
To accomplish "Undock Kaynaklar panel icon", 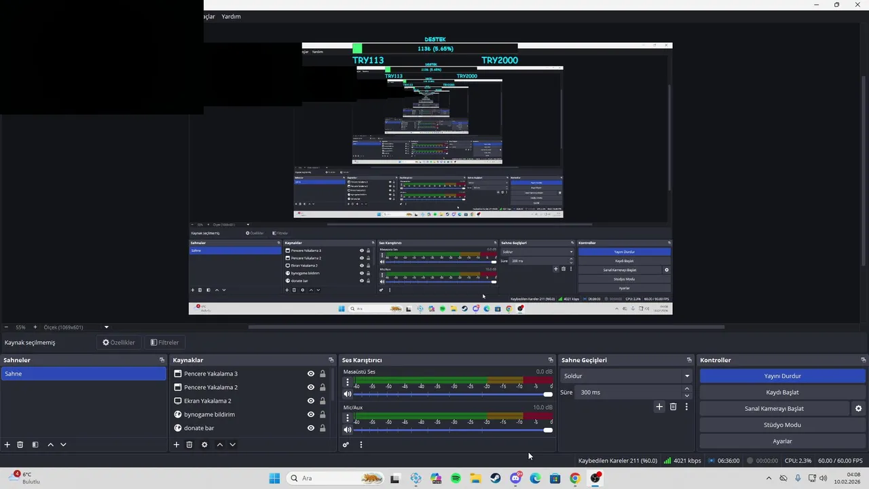I will (331, 360).
